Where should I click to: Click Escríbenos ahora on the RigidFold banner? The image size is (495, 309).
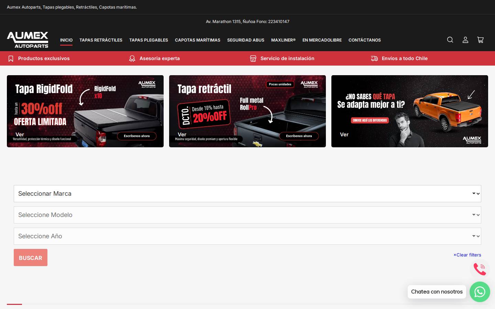pyautogui.click(x=137, y=136)
